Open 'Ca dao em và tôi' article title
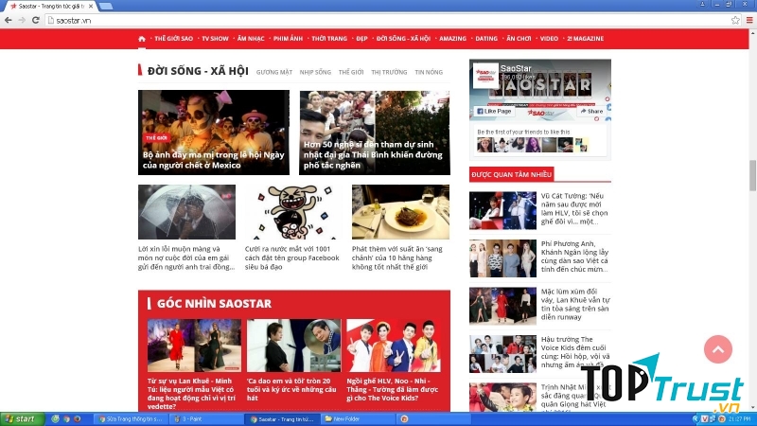The width and height of the screenshot is (757, 426). pyautogui.click(x=291, y=389)
